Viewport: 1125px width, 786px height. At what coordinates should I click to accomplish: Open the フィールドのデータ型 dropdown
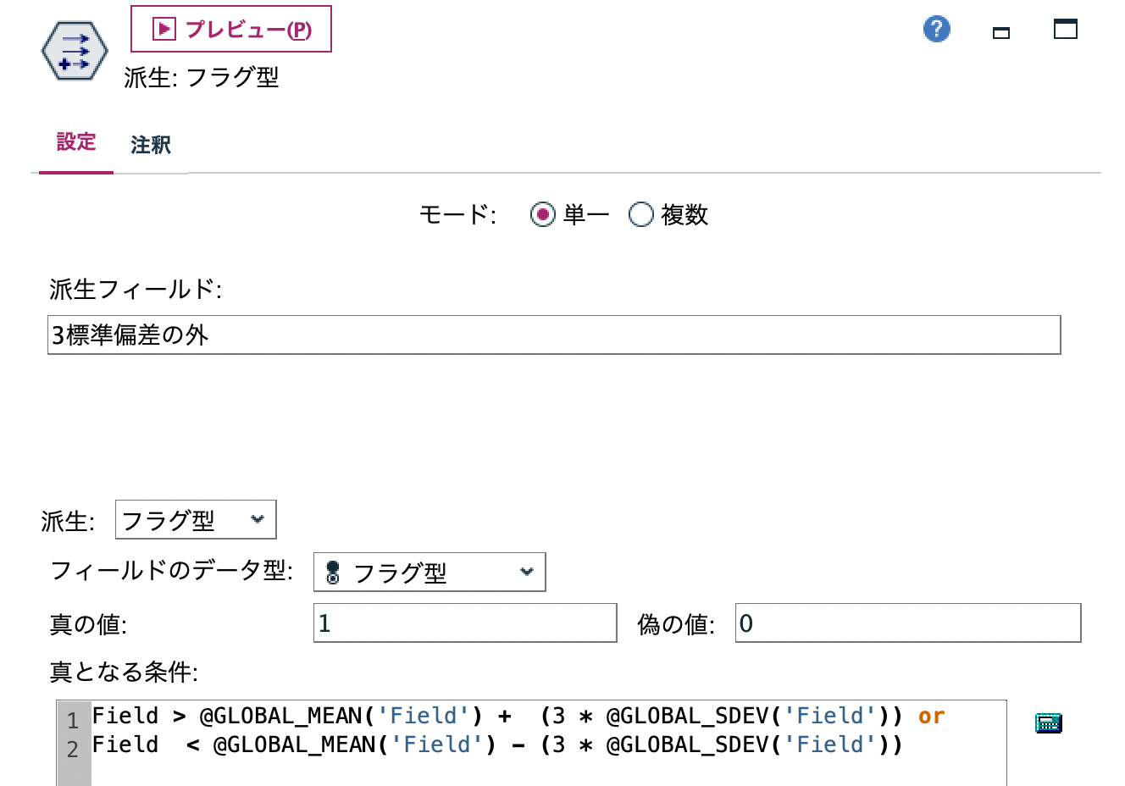429,572
